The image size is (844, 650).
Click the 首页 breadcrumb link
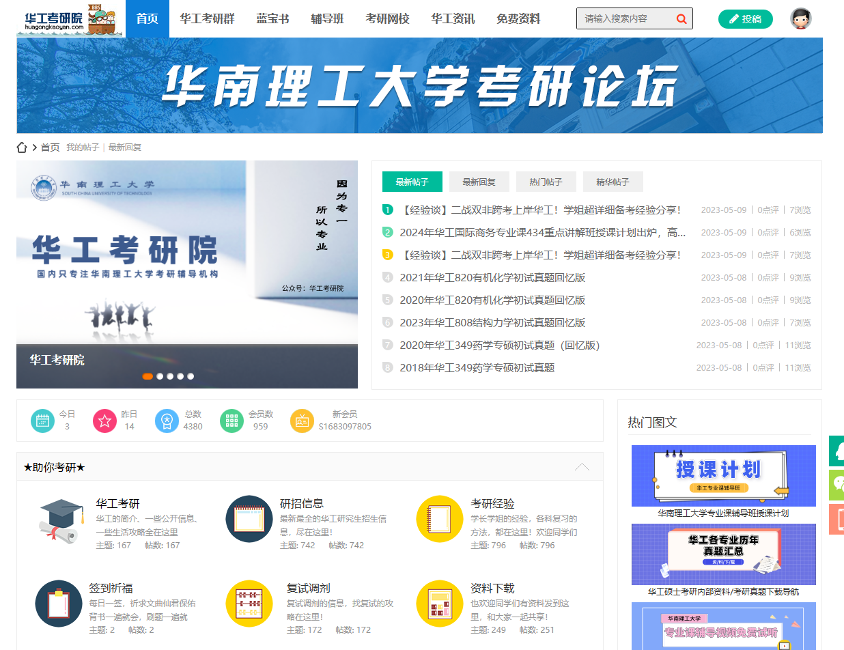coord(51,147)
